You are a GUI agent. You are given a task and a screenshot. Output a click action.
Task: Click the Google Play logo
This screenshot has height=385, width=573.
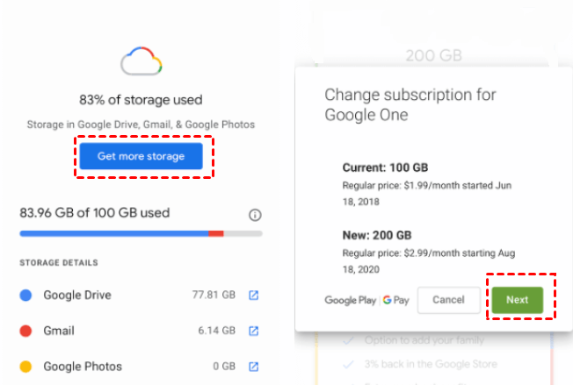351,300
